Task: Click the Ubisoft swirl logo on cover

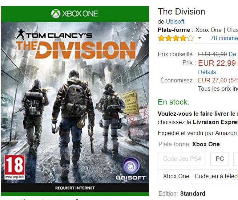Action: pos(131,166)
